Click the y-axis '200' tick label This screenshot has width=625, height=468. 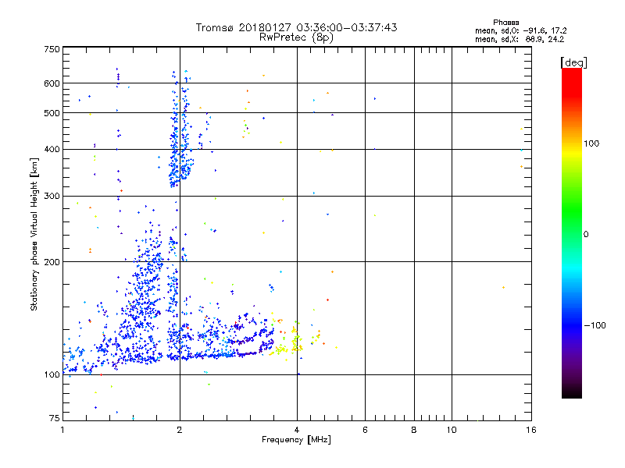point(52,262)
